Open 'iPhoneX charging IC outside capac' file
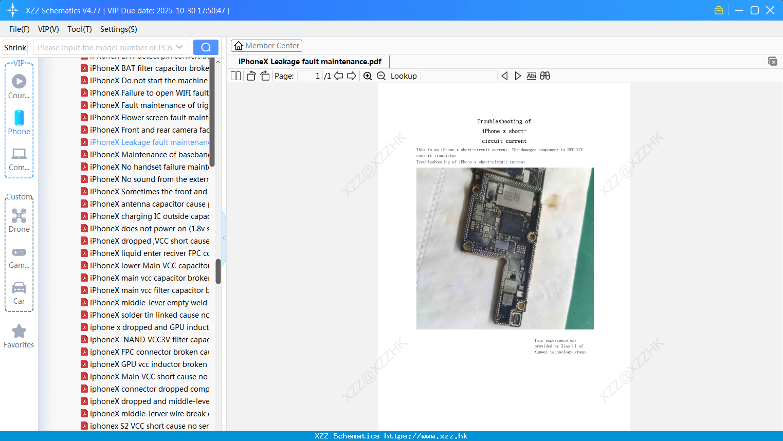This screenshot has width=783, height=441. [145, 216]
